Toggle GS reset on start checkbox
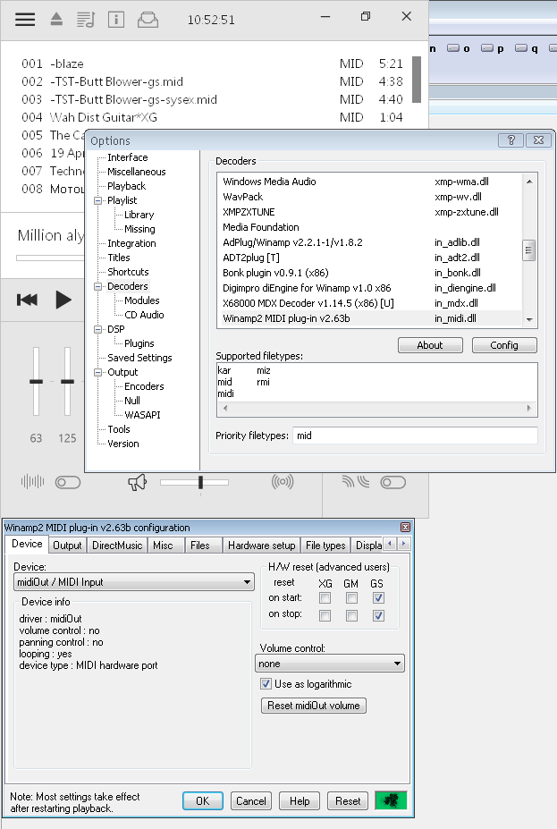The width and height of the screenshot is (557, 829). pyautogui.click(x=379, y=598)
